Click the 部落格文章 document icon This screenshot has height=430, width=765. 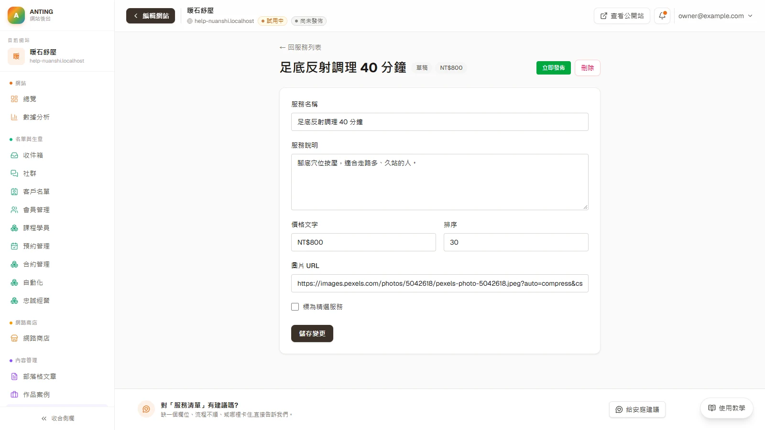tap(14, 376)
